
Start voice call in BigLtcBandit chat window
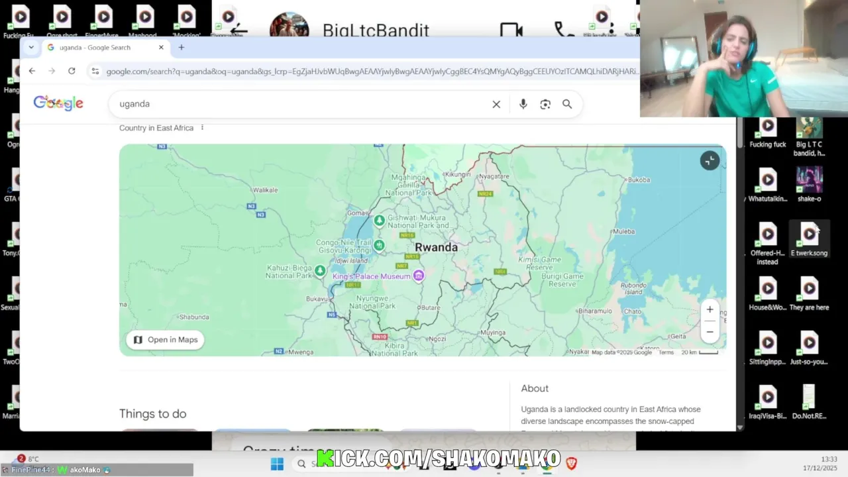point(564,30)
